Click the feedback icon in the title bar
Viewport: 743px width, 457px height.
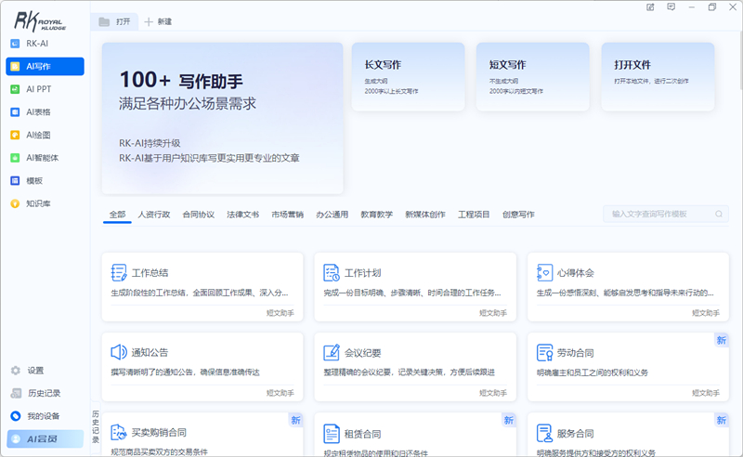click(x=671, y=7)
